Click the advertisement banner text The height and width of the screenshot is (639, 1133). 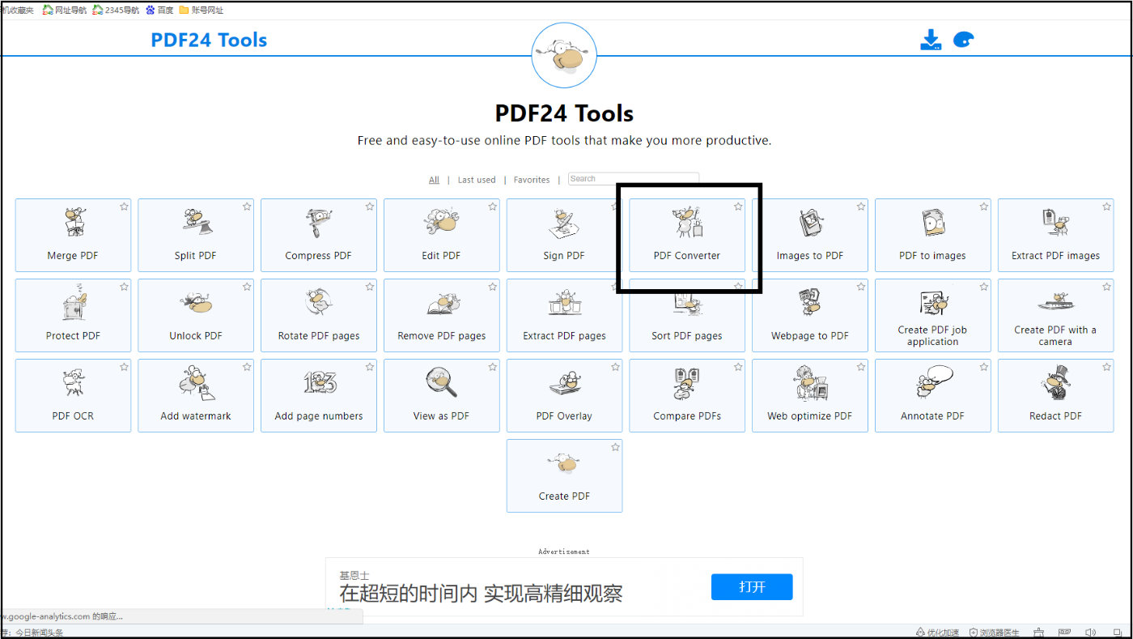(x=481, y=593)
